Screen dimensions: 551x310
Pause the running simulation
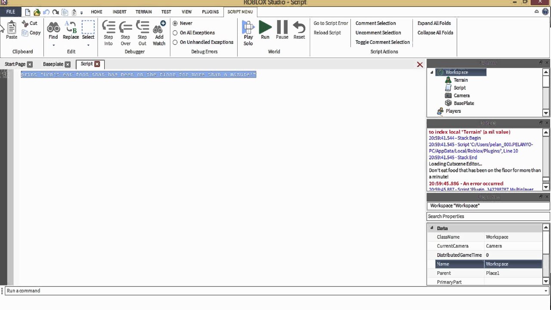click(x=282, y=30)
